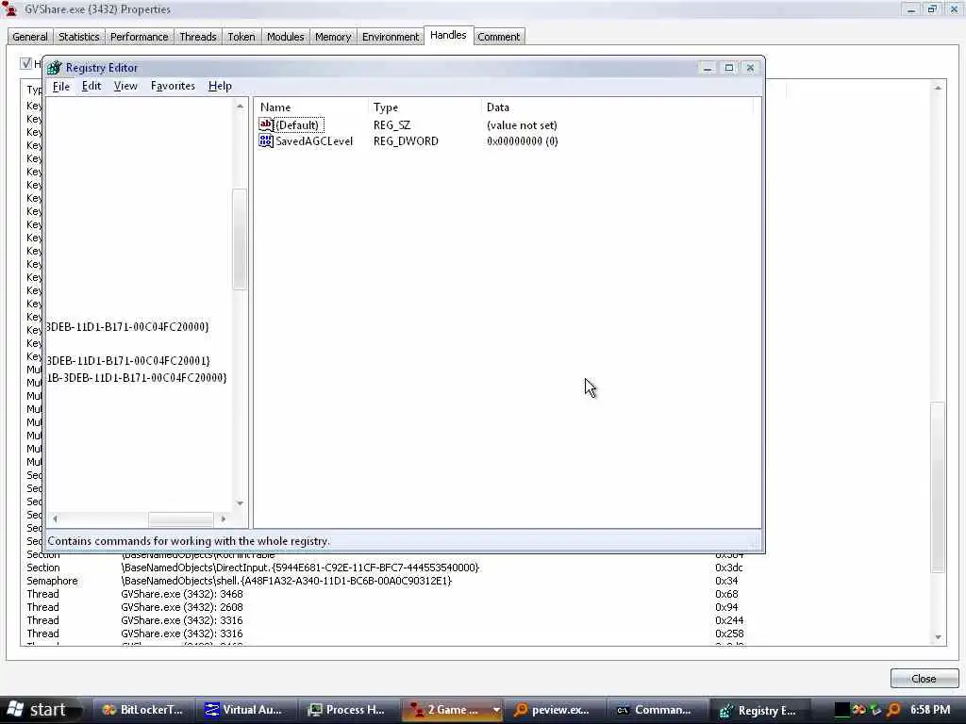This screenshot has height=724, width=966.
Task: Click the Handles list scroll up arrow
Action: [x=938, y=88]
